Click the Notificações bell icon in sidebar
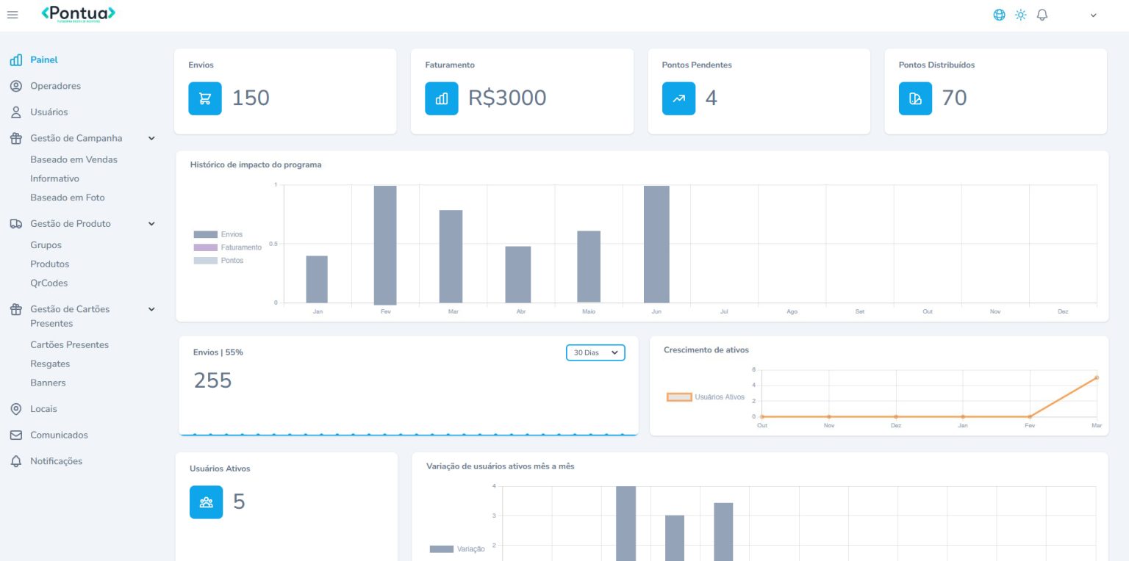The image size is (1129, 561). tap(16, 461)
